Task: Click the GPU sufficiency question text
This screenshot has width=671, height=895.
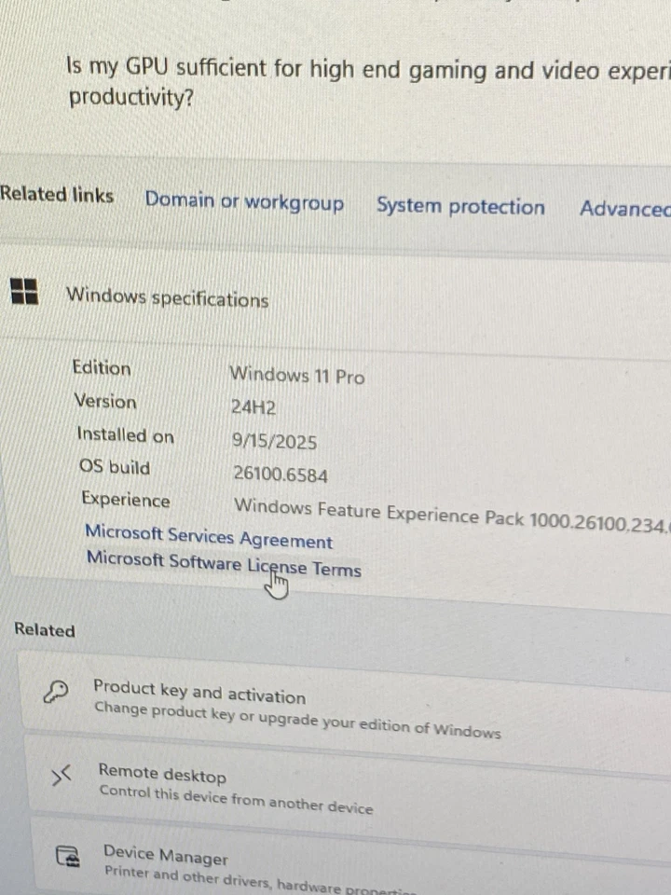Action: [x=369, y=83]
